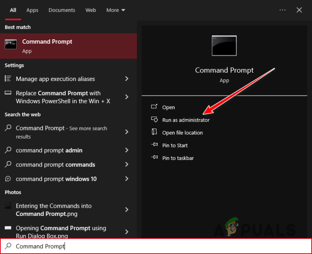Viewport: 312px width, 254px height.
Task: Switch to the Apps tab
Action: click(x=32, y=10)
